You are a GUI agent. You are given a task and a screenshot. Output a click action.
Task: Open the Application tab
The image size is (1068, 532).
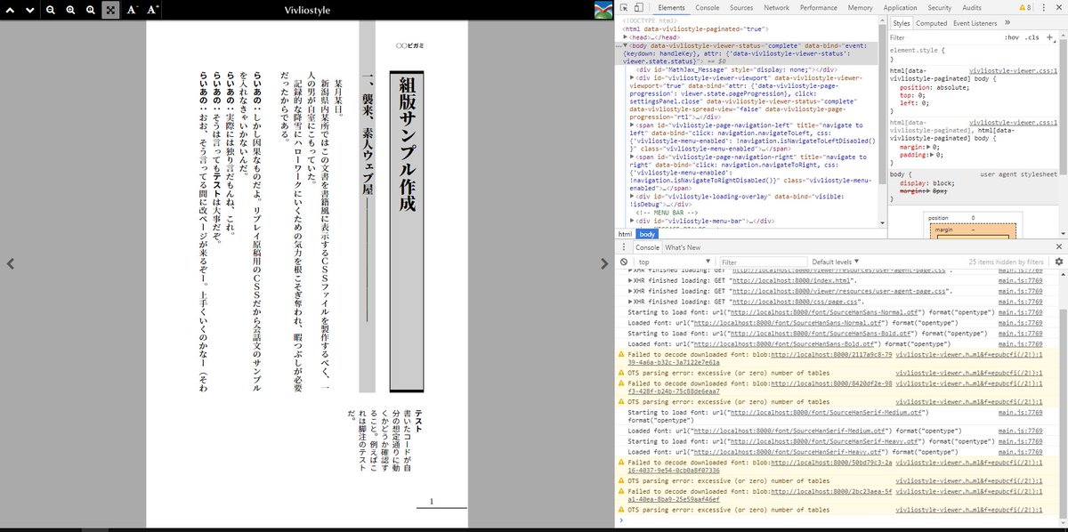pyautogui.click(x=900, y=7)
